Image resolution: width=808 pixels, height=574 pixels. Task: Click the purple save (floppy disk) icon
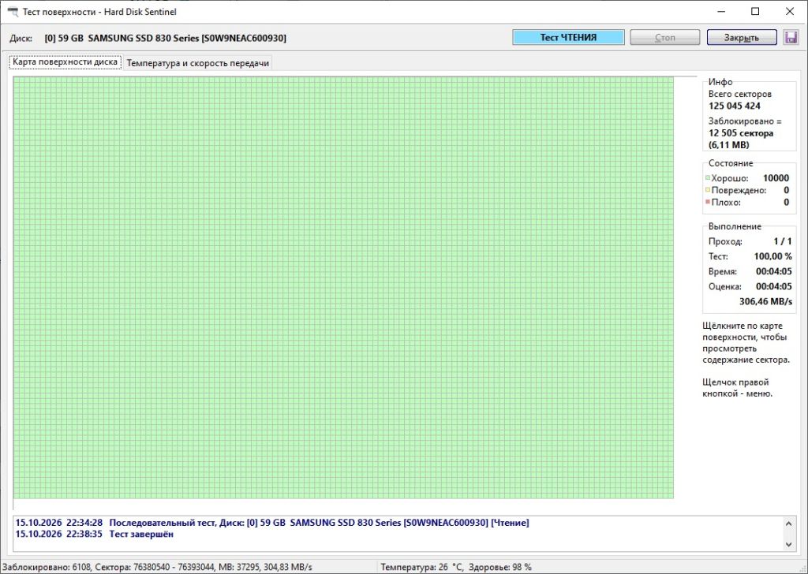[791, 37]
